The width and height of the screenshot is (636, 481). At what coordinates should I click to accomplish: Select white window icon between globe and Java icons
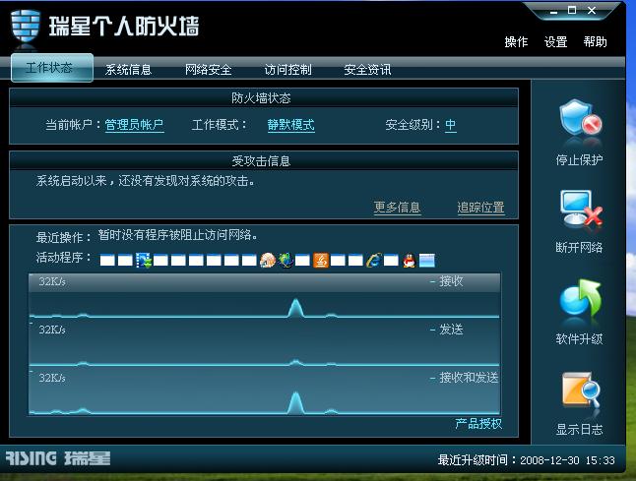click(302, 260)
